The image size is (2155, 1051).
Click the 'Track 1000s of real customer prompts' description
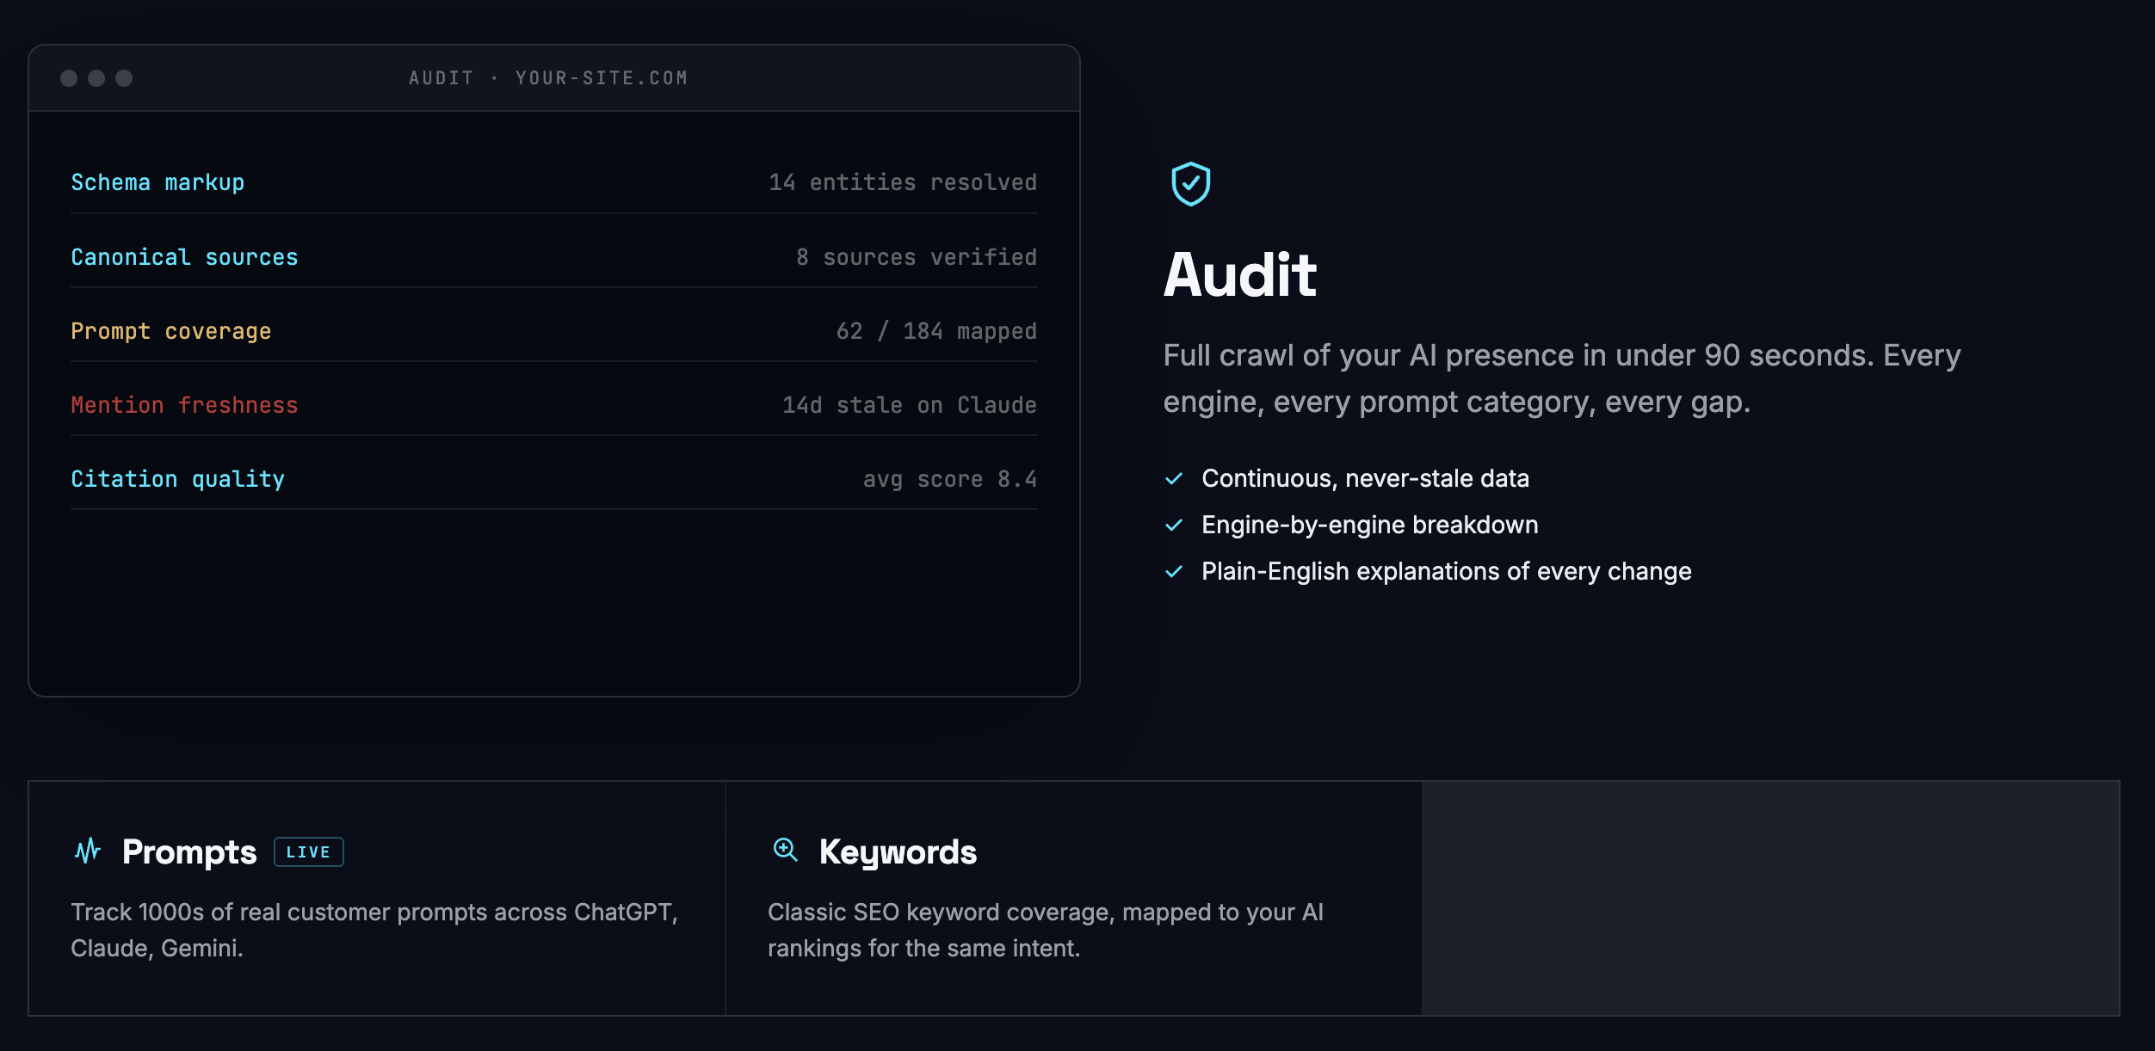pyautogui.click(x=374, y=930)
